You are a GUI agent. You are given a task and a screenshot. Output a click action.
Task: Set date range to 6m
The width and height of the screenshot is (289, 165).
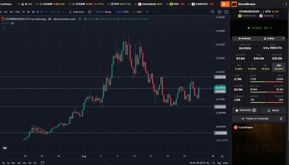tap(13, 163)
